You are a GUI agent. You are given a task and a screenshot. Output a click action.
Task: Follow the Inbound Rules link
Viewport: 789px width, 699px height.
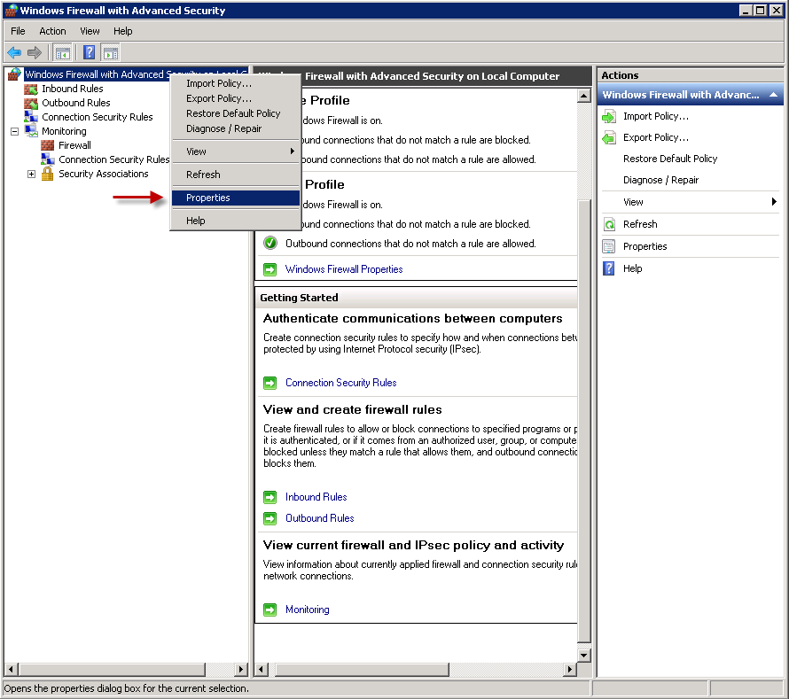[316, 497]
